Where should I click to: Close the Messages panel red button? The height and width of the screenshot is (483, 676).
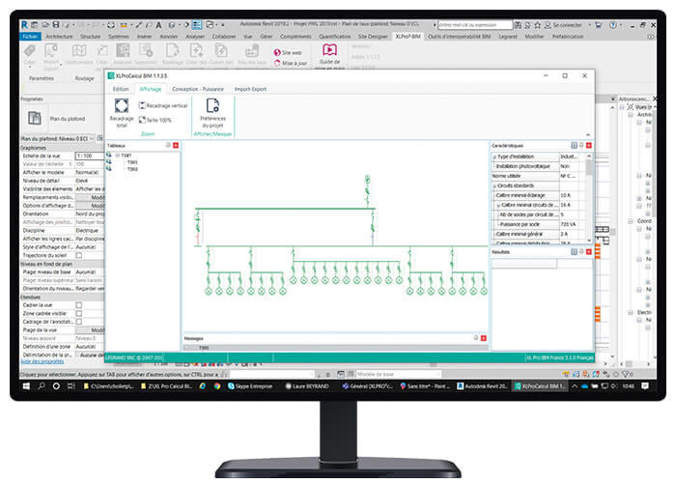[483, 338]
